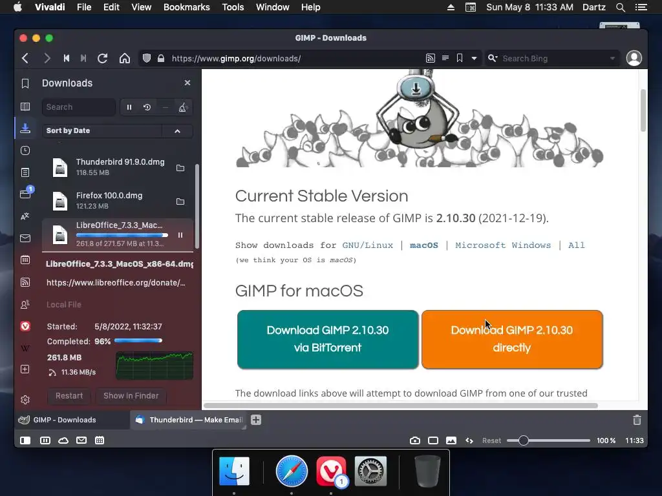
Task: Toggle Reader View icon
Action: tap(445, 58)
